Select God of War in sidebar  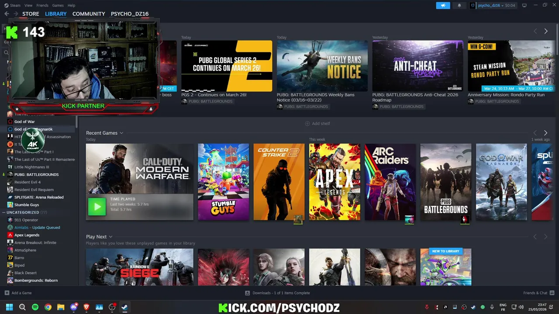24,122
